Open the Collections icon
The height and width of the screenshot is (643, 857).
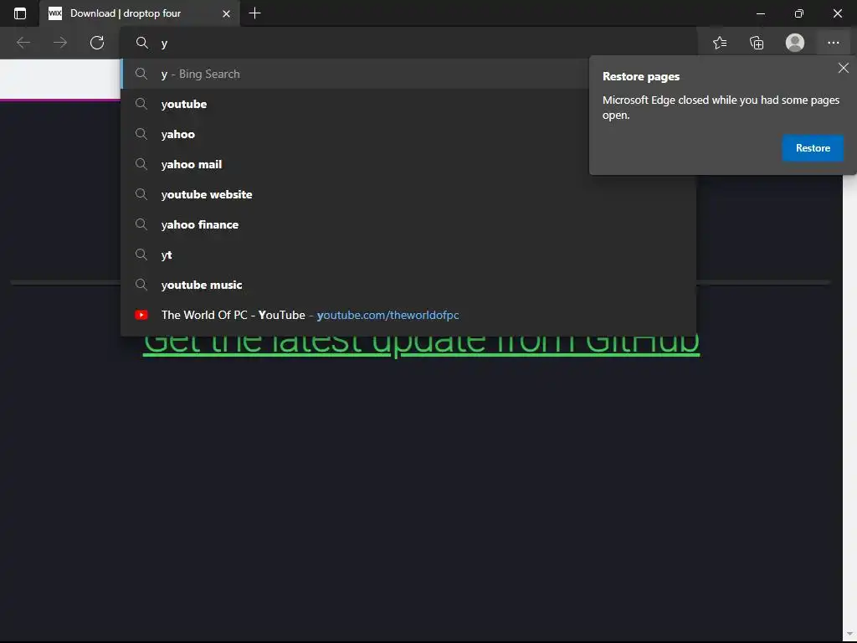coord(757,43)
